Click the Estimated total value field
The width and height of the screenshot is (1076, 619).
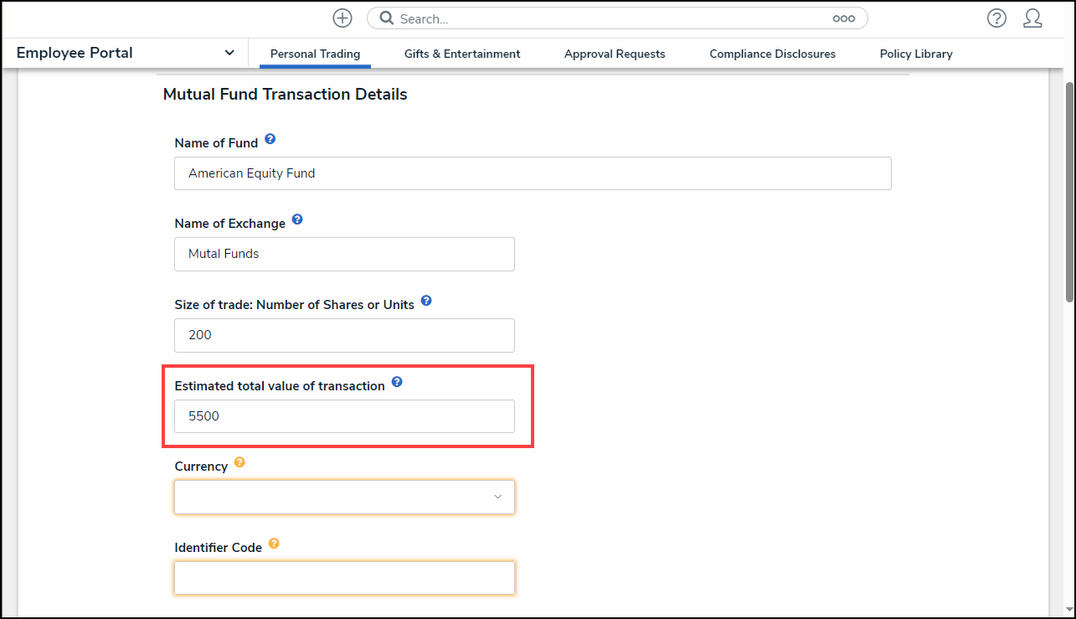coord(344,416)
